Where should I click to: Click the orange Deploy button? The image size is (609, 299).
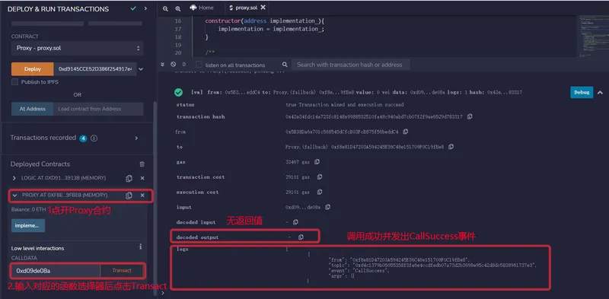click(33, 69)
